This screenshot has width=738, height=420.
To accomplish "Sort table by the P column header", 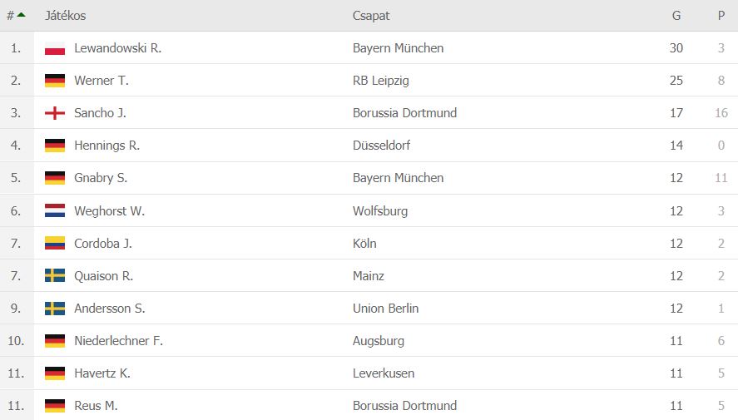I will coord(721,16).
